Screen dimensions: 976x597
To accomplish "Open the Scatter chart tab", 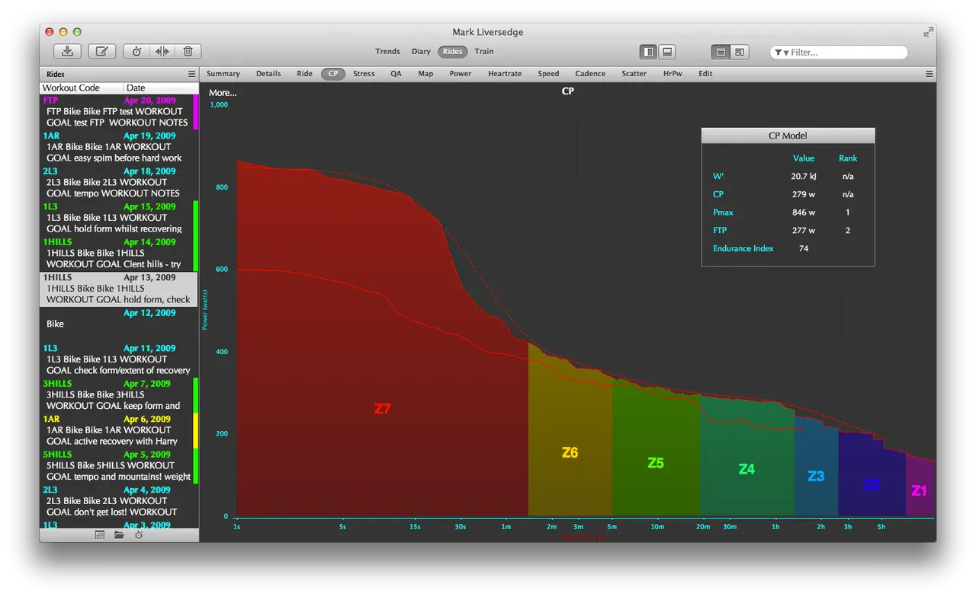I will click(x=634, y=74).
